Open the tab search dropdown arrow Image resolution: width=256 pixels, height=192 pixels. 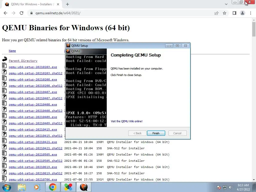click(226, 4)
